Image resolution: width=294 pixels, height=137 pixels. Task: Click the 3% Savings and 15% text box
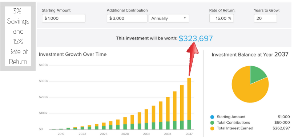coord(18,36)
